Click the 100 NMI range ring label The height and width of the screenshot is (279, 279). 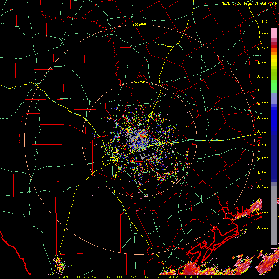139,24
